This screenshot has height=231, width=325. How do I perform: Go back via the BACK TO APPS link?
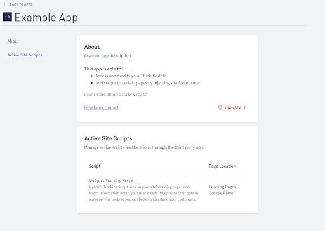(21, 4)
